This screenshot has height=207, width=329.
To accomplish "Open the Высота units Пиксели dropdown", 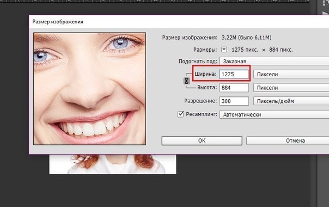I will click(291, 88).
